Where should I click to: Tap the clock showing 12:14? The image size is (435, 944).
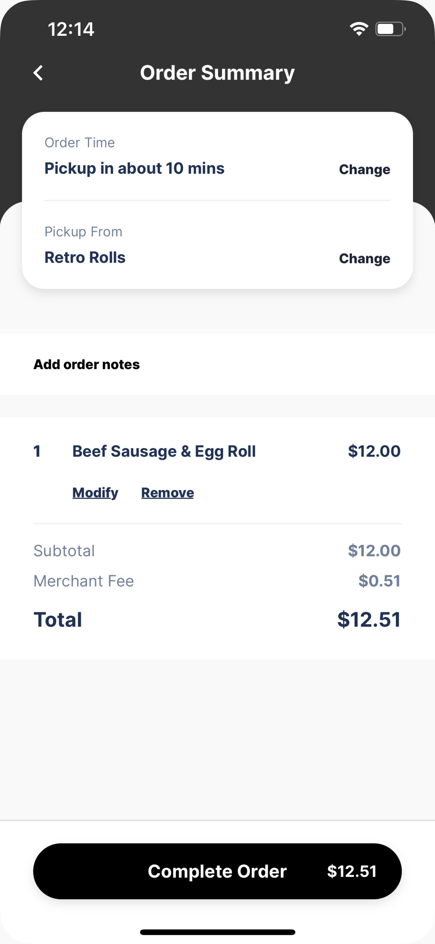coord(71,29)
